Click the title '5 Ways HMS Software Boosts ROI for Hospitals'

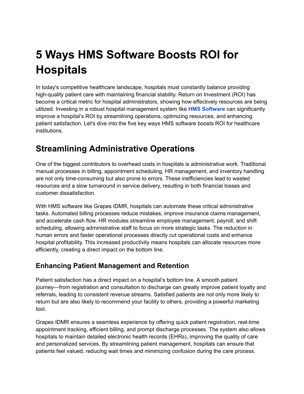click(x=137, y=62)
